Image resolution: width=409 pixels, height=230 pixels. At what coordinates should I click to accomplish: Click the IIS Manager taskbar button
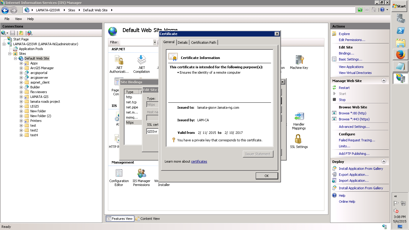point(401,78)
